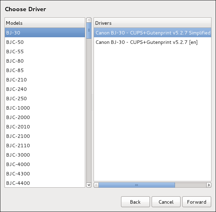Click the Drivers column header

(152, 23)
